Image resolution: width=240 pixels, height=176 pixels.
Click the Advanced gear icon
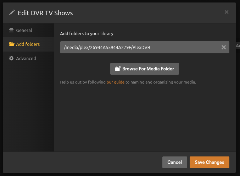11,58
